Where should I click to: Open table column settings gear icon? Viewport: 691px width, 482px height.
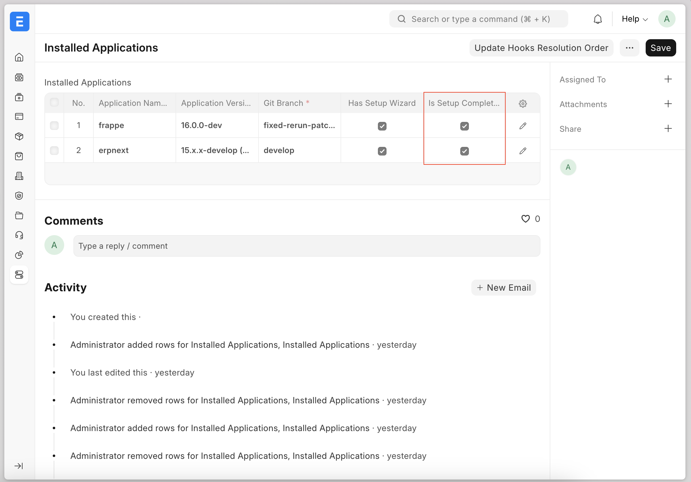coord(523,103)
